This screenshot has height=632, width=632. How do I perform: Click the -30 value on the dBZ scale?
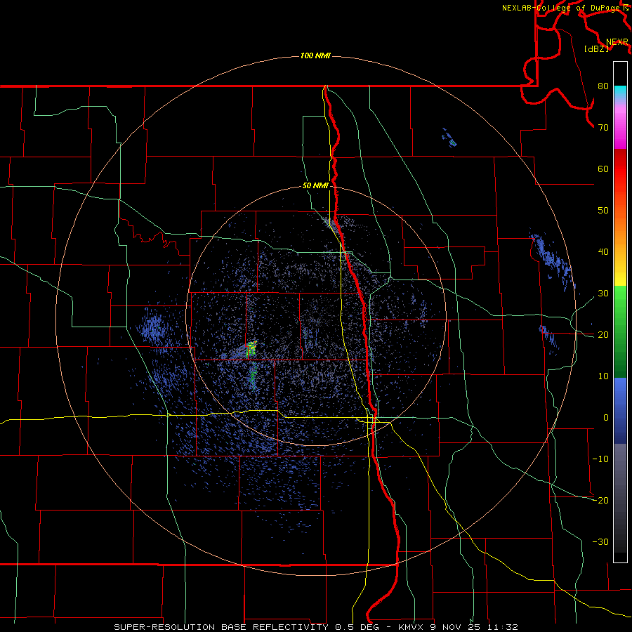coord(600,541)
